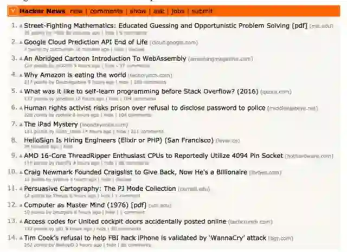Upvote the self-learn programming before Stack Overflow story
Screen dimensions: 347x252
point(21,92)
